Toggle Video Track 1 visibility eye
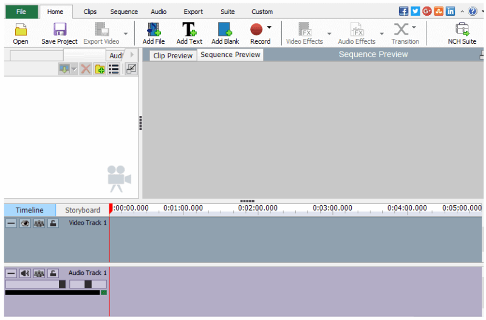486x320 pixels. click(25, 223)
